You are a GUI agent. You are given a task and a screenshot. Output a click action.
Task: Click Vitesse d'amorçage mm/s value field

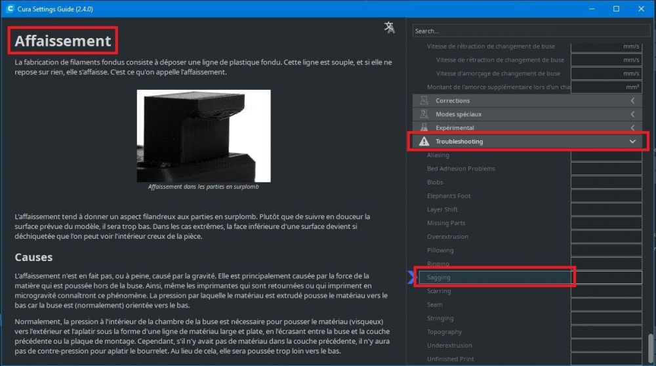point(606,73)
